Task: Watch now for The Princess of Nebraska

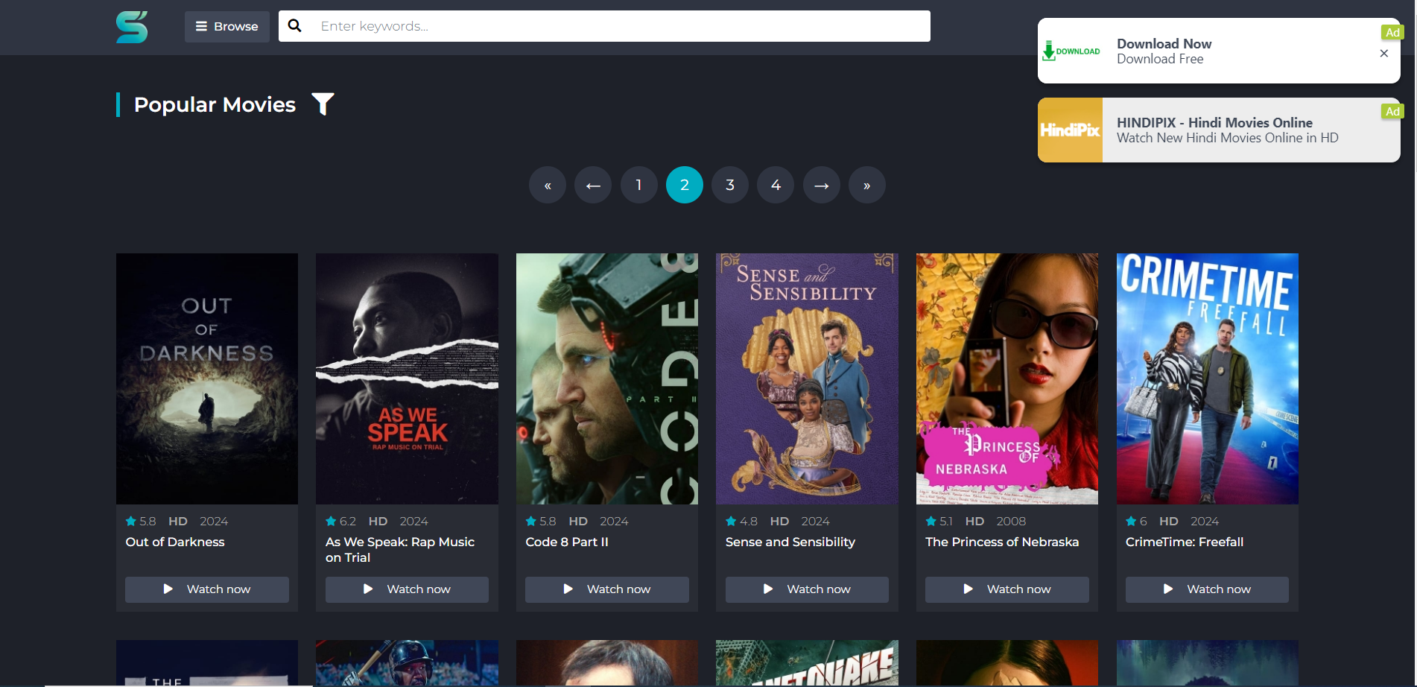Action: pos(1006,589)
